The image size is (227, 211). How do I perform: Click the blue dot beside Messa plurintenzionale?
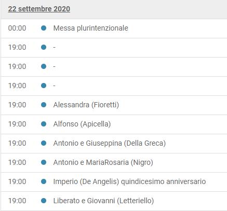point(44,28)
